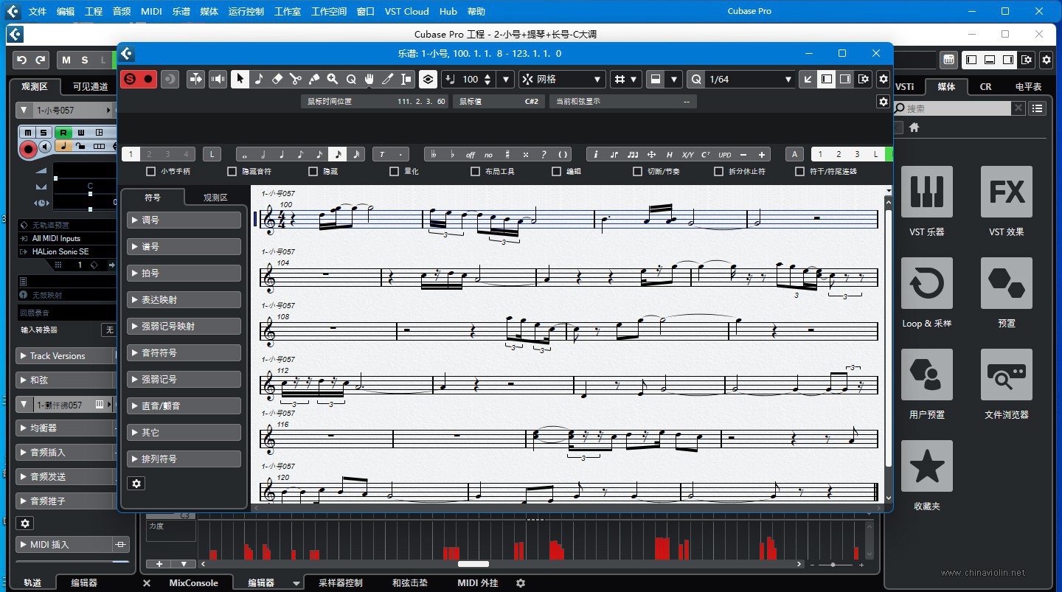Viewport: 1062px width, 592px height.
Task: Enable the 小节手柄 checkbox
Action: click(x=151, y=171)
